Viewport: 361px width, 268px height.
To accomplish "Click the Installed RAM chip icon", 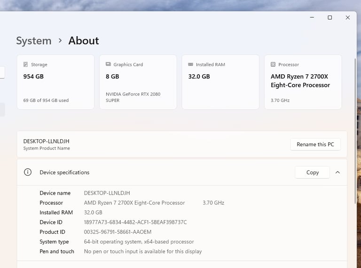I will pos(191,64).
